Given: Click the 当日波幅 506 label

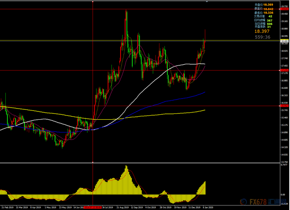Looking at the screenshot, I should click(x=263, y=24).
